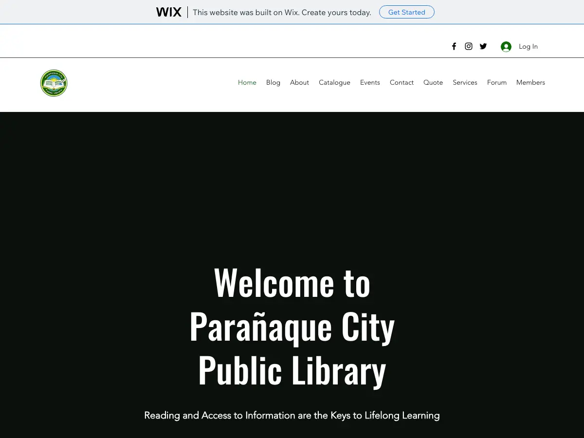The image size is (584, 438).
Task: Open the Members page
Action: pos(530,83)
